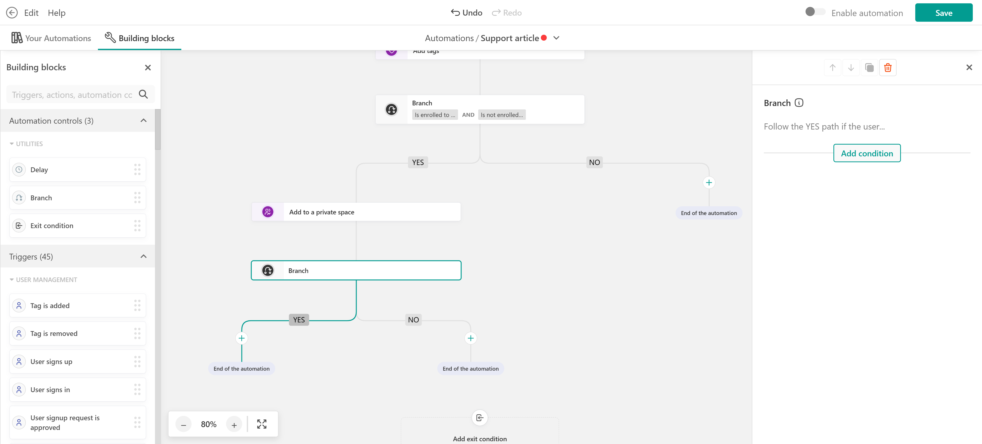Click the fit-to-screen expand icon
982x444 pixels.
(x=262, y=424)
